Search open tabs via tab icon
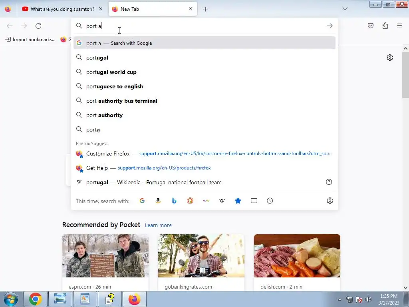409x307 pixels. [254, 201]
